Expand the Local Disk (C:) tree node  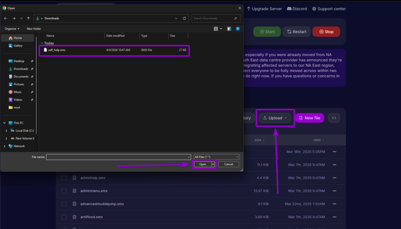6,131
